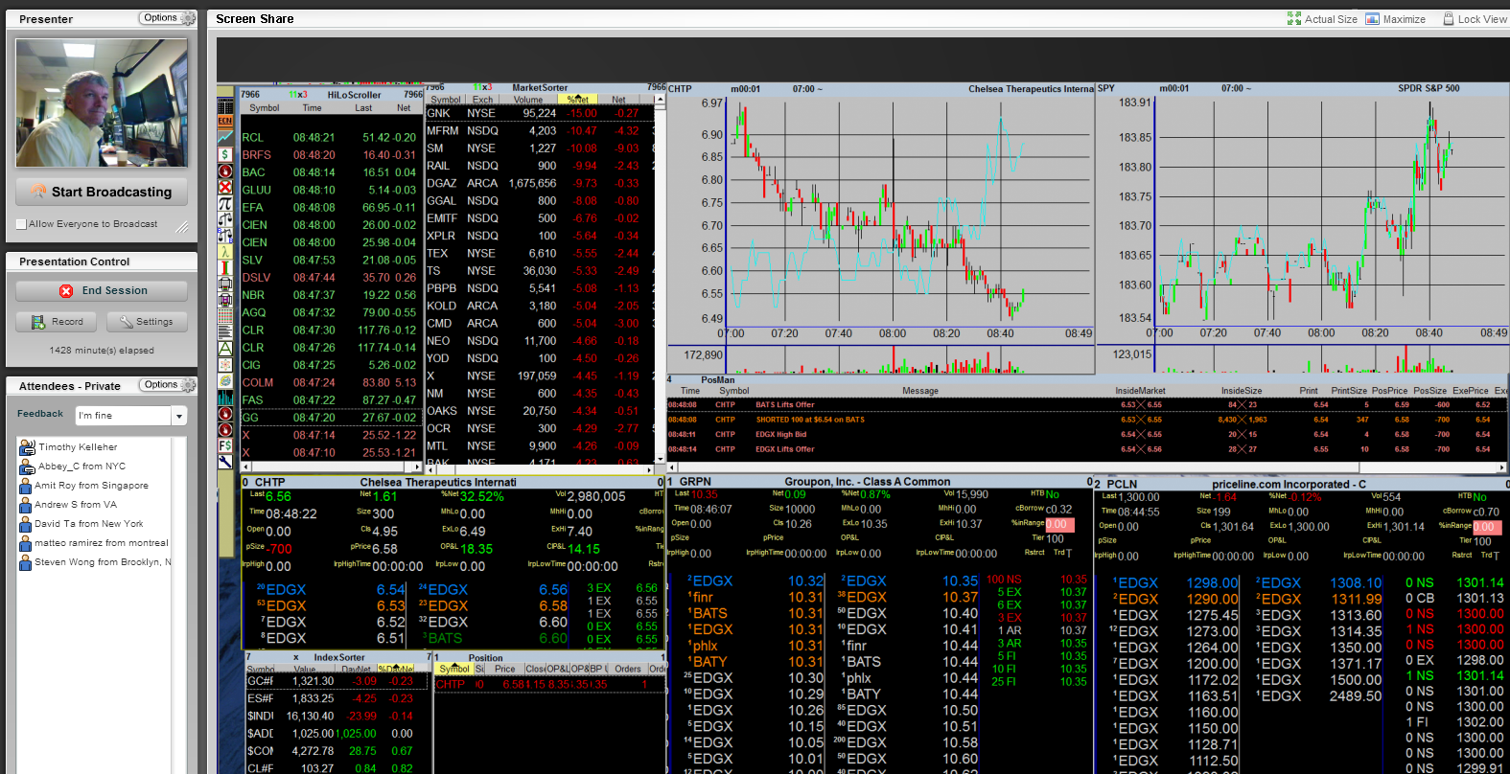Image resolution: width=1510 pixels, height=774 pixels.
Task: Open the ECN tool in trading toolbar
Action: [225, 121]
